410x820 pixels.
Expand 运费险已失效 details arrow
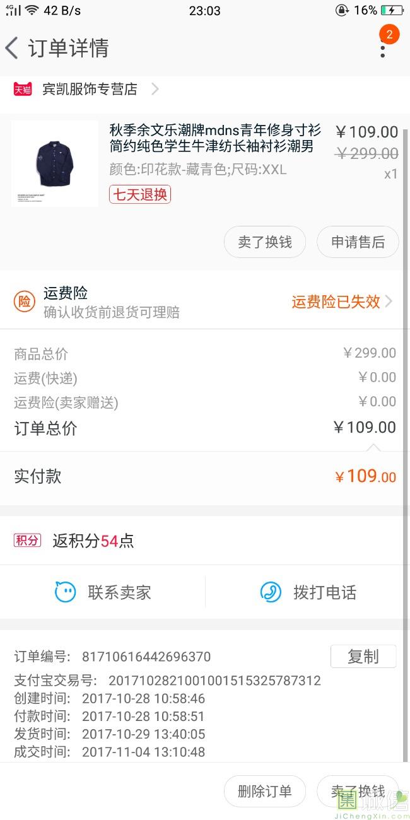pos(389,302)
